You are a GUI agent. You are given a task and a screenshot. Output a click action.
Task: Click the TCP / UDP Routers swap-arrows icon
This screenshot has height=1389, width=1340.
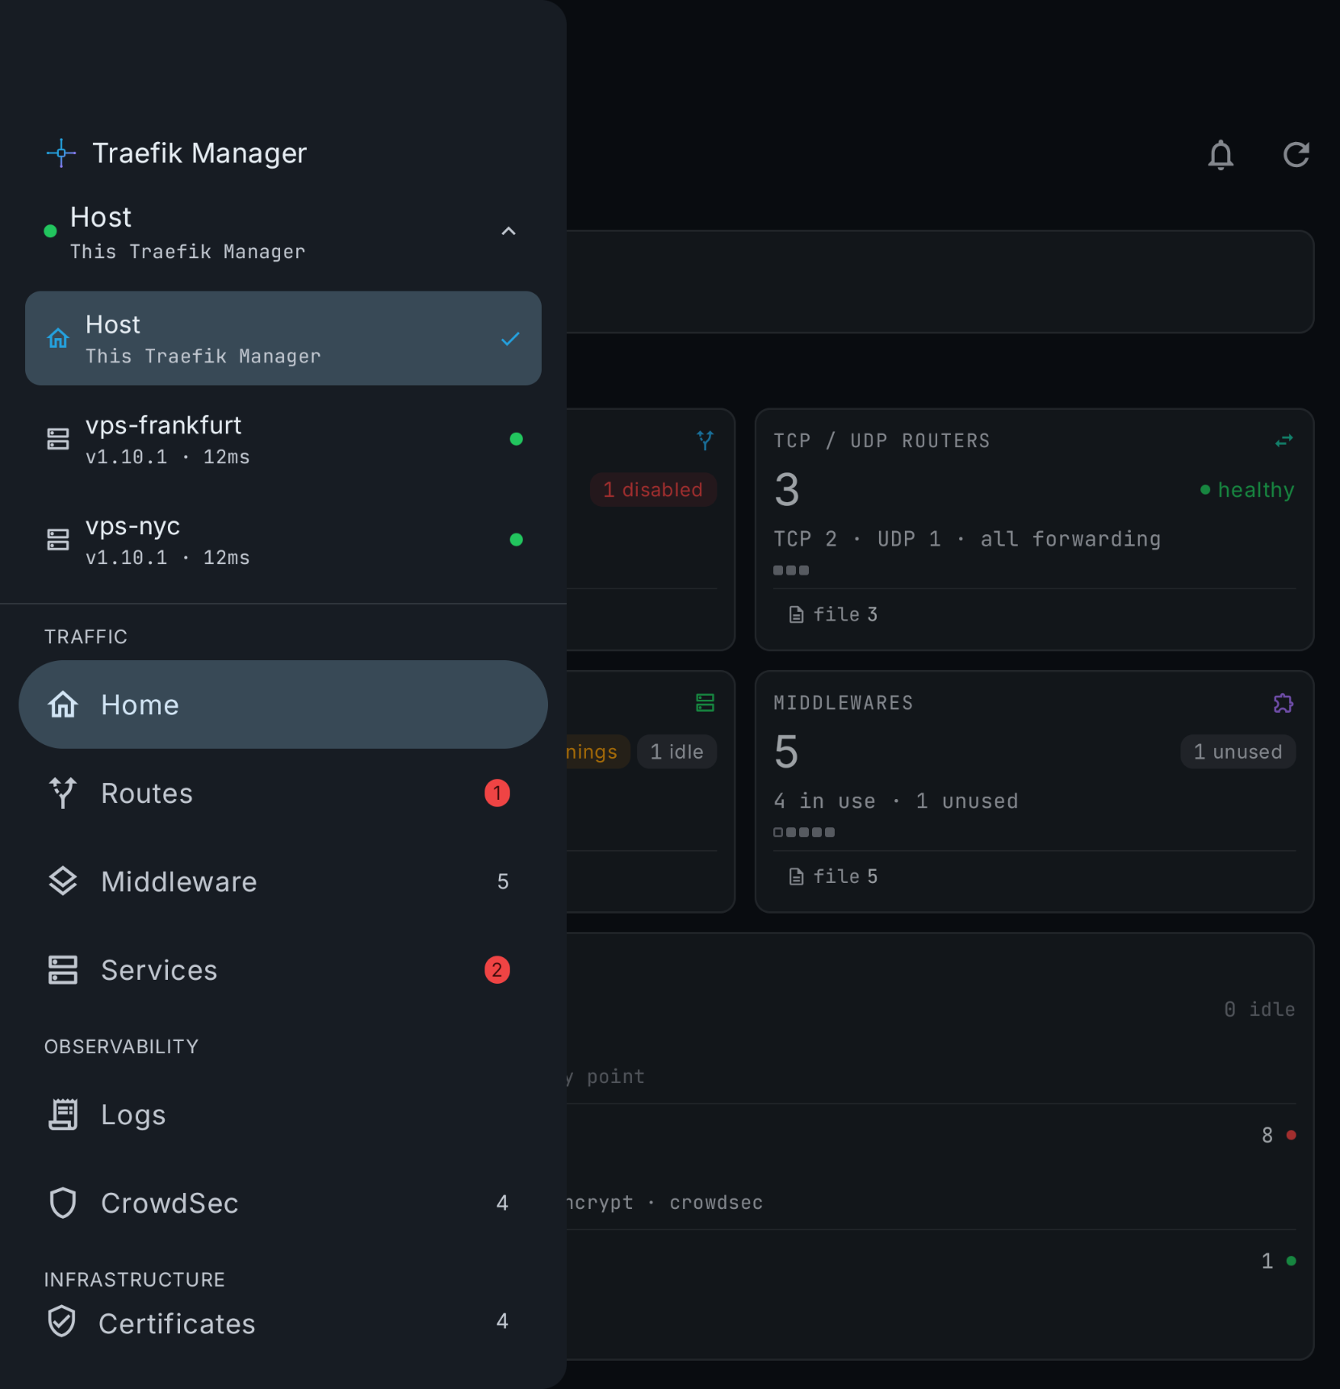click(x=1284, y=441)
